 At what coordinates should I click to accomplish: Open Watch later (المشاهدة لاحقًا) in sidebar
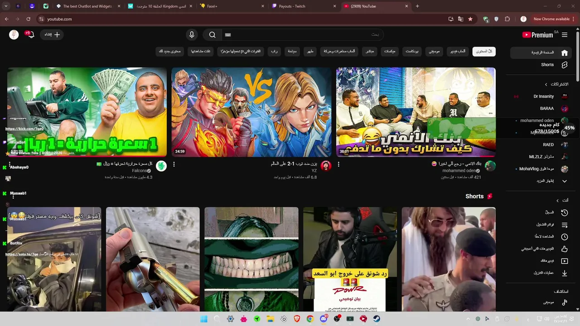click(541, 236)
